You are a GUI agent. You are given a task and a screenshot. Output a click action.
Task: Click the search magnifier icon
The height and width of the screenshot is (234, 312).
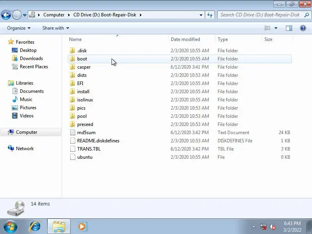pyautogui.click(x=307, y=15)
